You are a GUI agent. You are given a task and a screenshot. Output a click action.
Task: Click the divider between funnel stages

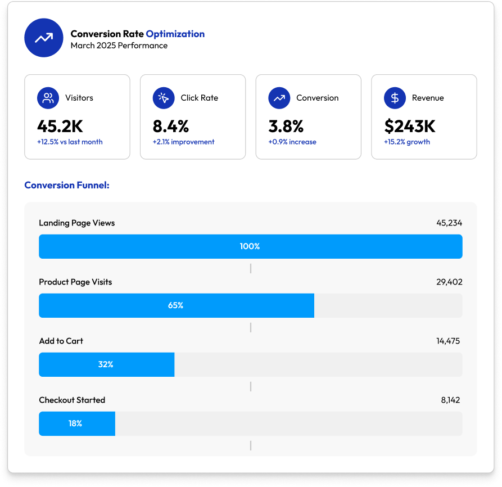click(x=250, y=326)
